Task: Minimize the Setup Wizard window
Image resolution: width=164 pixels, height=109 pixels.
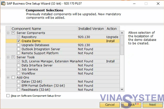Action: pos(134,4)
